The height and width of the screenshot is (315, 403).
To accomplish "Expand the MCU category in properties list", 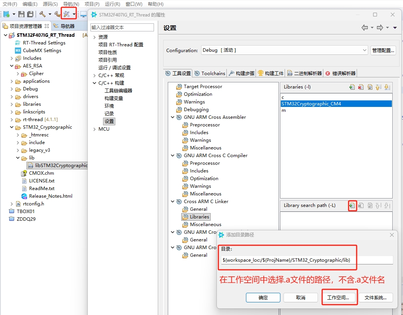I will click(x=94, y=130).
